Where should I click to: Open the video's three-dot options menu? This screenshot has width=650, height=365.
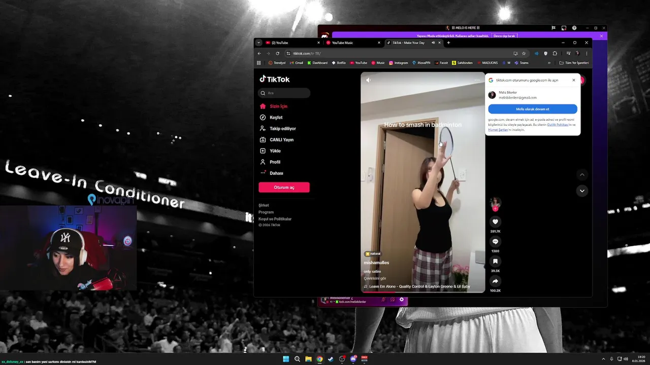click(x=477, y=80)
